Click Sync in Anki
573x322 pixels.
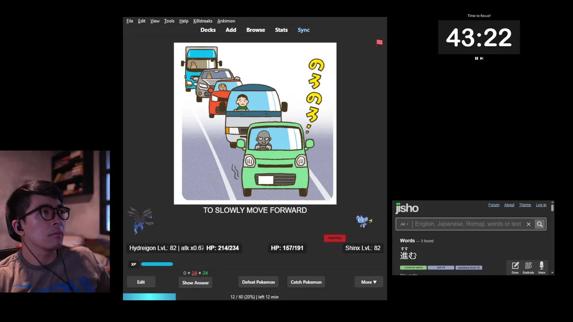(x=304, y=30)
